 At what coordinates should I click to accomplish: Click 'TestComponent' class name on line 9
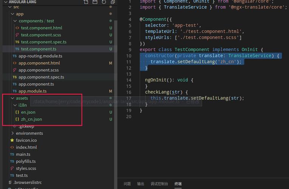(192, 50)
